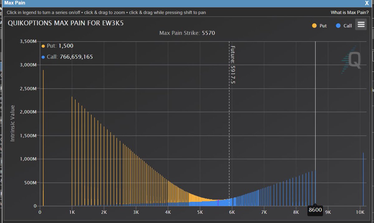Screen dimensions: 374x223
Task: Click the chart title QUIKOPTIONS MAX PAIN FOR EW3K5
Action: click(65, 24)
